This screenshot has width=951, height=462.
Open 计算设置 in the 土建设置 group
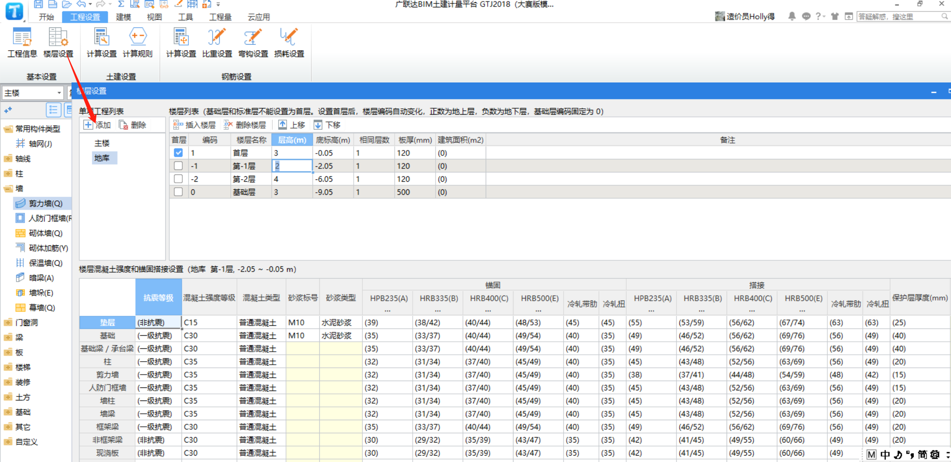pyautogui.click(x=101, y=43)
